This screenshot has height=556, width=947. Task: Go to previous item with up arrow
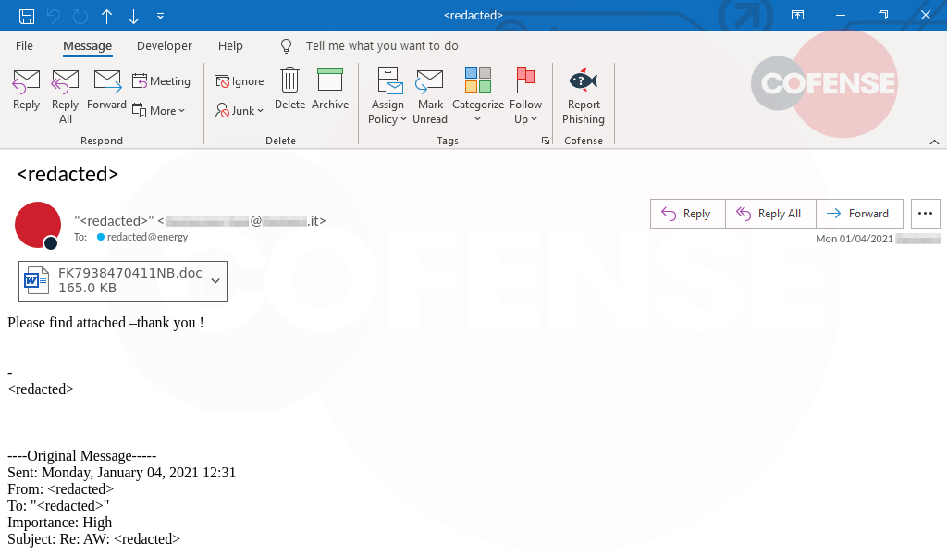[x=107, y=16]
